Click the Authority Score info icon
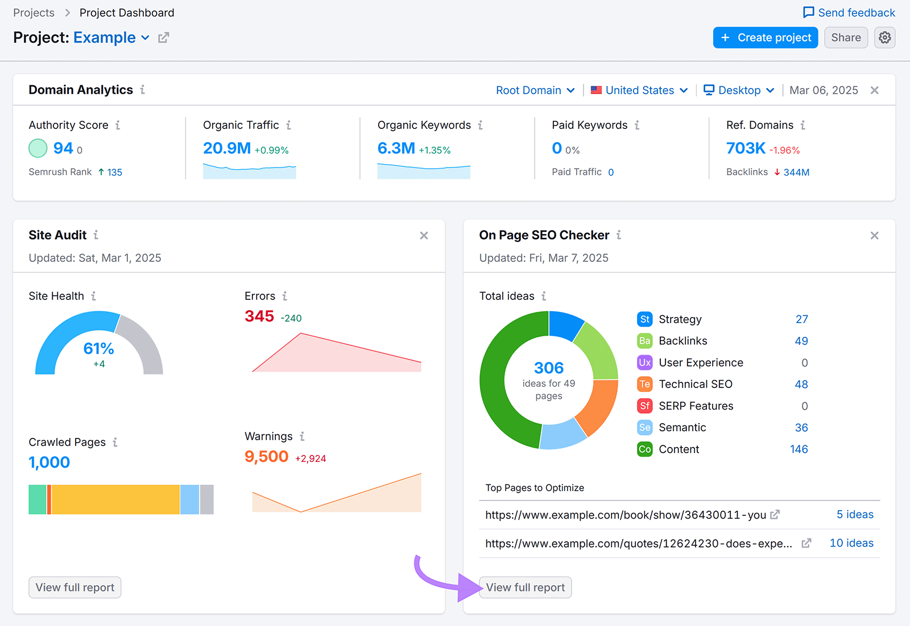 point(119,125)
